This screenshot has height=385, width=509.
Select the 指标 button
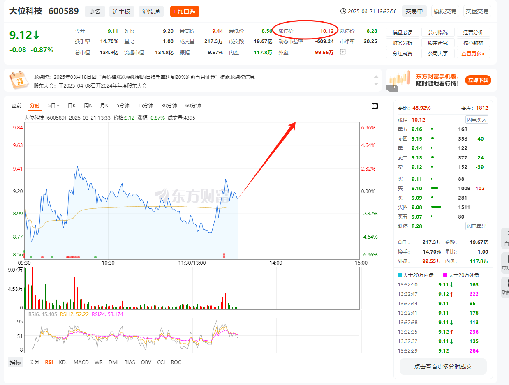[16, 362]
